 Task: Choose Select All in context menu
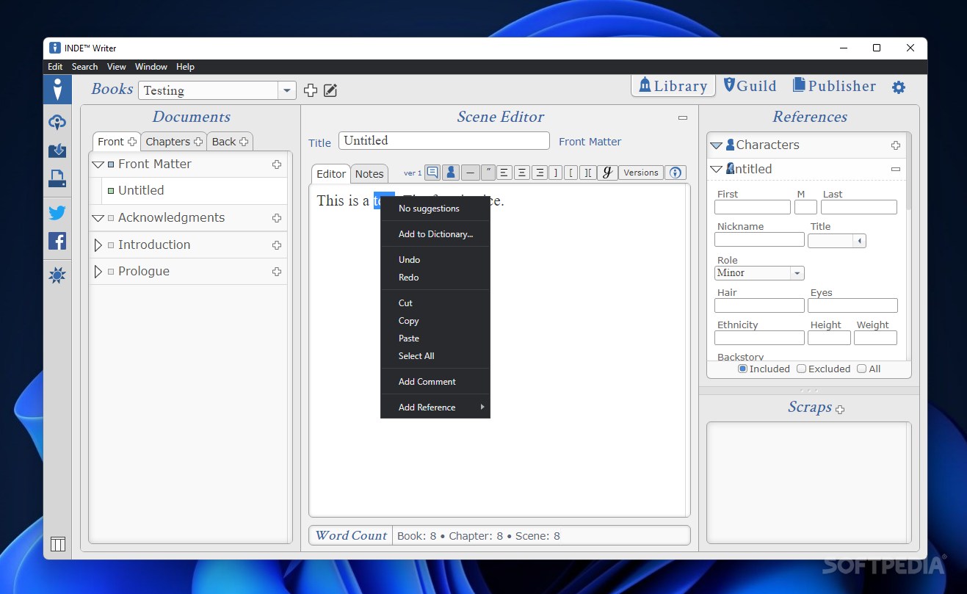tap(435, 356)
